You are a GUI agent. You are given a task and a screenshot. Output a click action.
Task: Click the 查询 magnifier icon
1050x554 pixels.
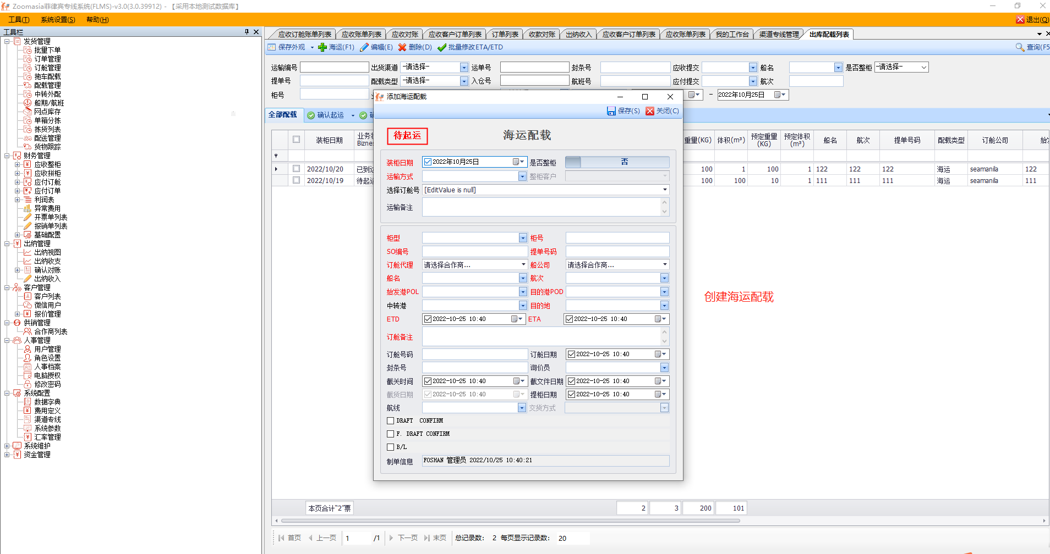(x=1020, y=47)
